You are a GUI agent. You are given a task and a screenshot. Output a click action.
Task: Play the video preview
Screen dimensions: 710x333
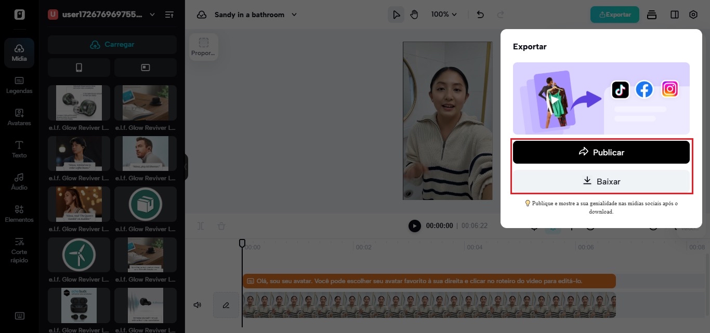coord(414,226)
